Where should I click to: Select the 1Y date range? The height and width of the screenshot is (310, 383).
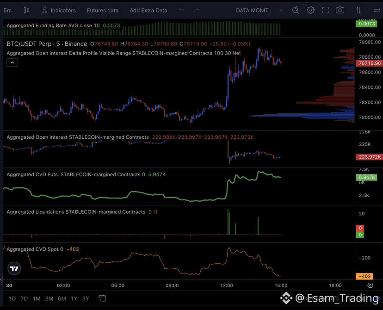tap(74, 298)
